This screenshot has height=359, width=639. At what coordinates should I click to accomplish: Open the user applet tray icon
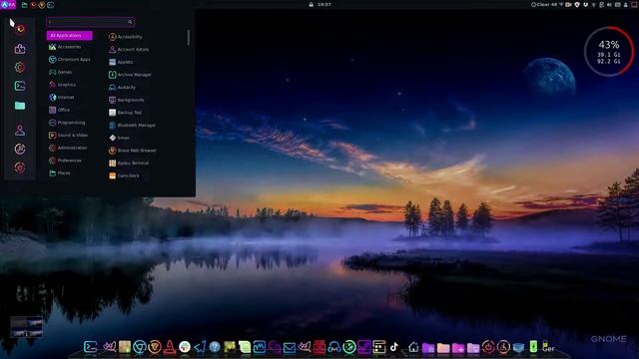[x=626, y=4]
